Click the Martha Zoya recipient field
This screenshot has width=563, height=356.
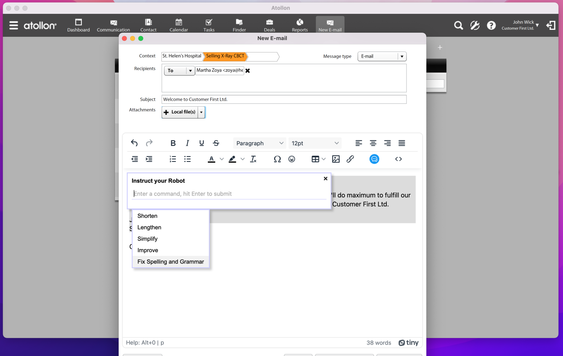220,70
